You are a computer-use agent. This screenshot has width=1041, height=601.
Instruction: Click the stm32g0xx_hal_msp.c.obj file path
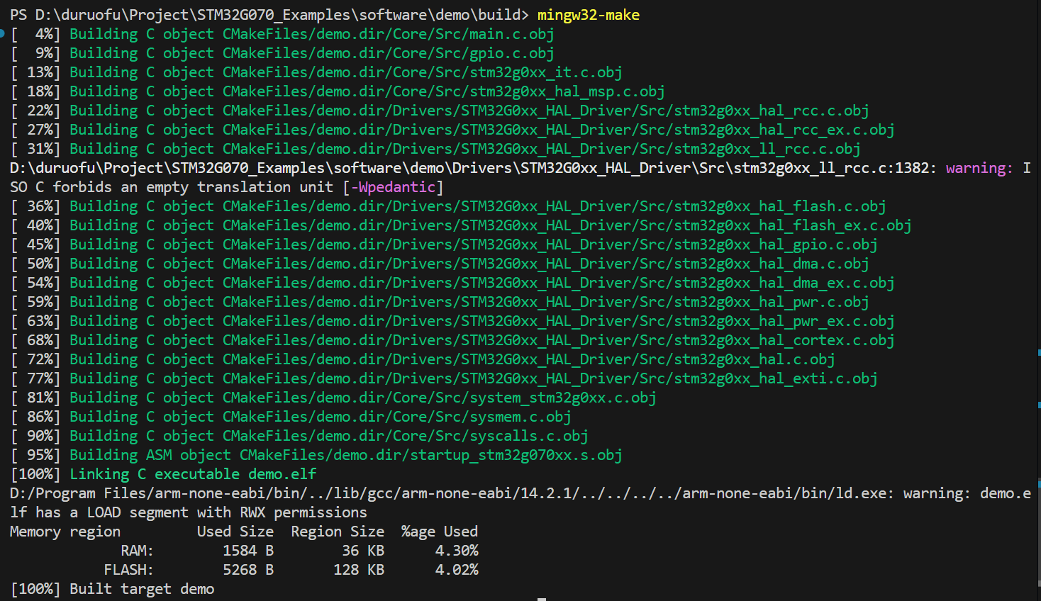[443, 91]
